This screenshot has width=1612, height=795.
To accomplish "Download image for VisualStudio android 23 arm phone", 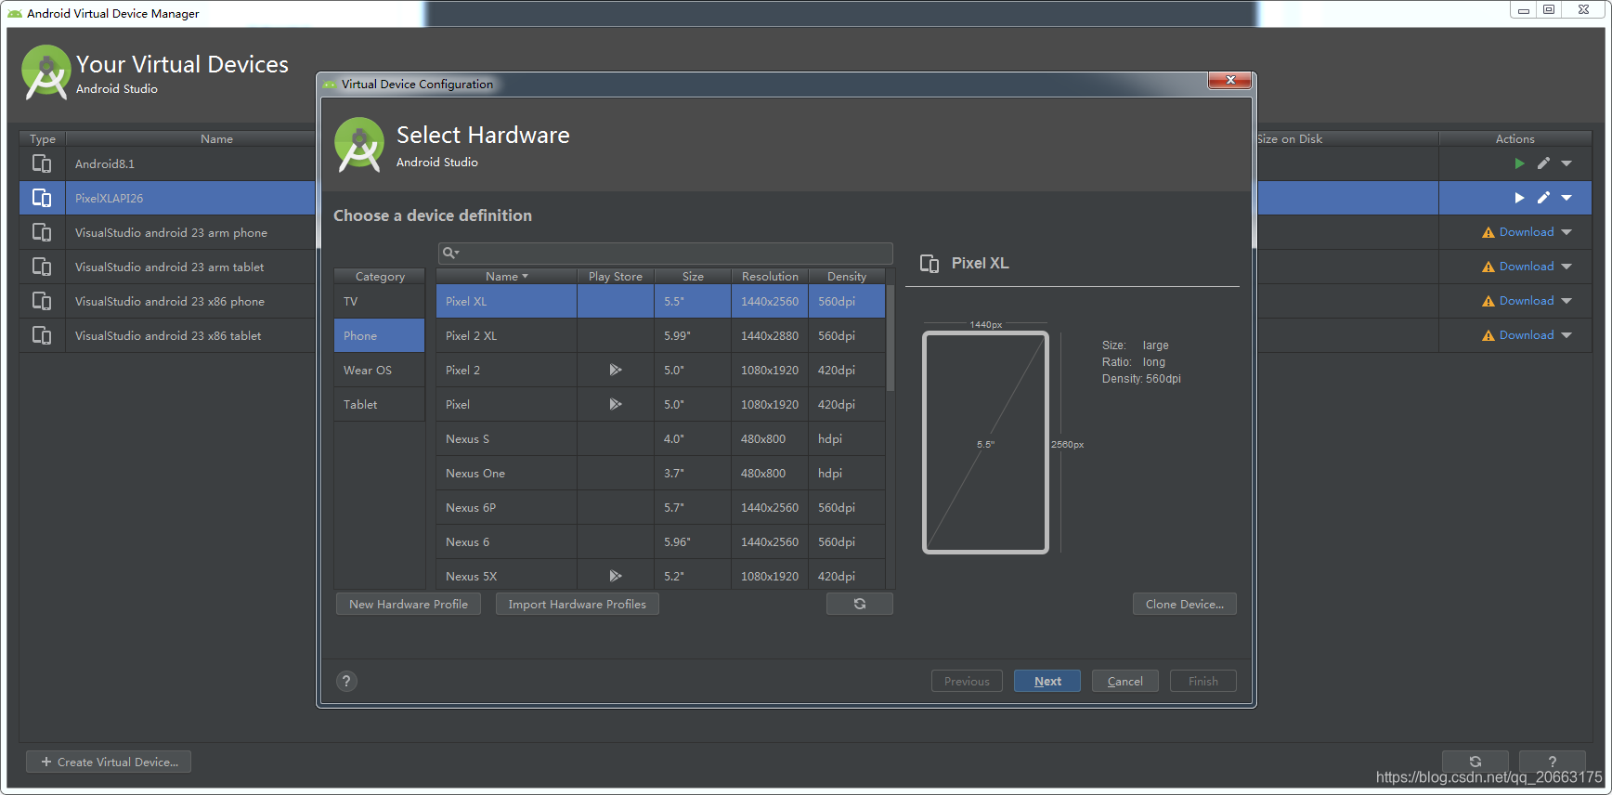I will 1527,232.
